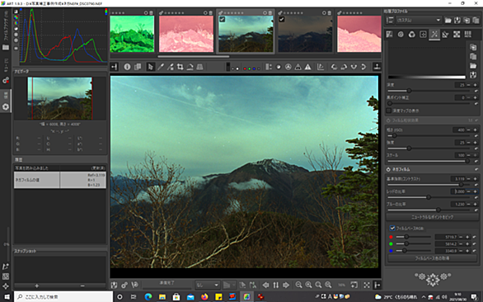Uncheck the film base RGB checkbox
Viewport: 483px width, 302px height.
point(392,229)
